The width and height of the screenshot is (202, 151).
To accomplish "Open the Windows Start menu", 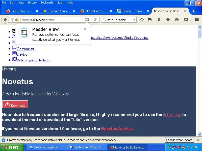I will [12, 147].
